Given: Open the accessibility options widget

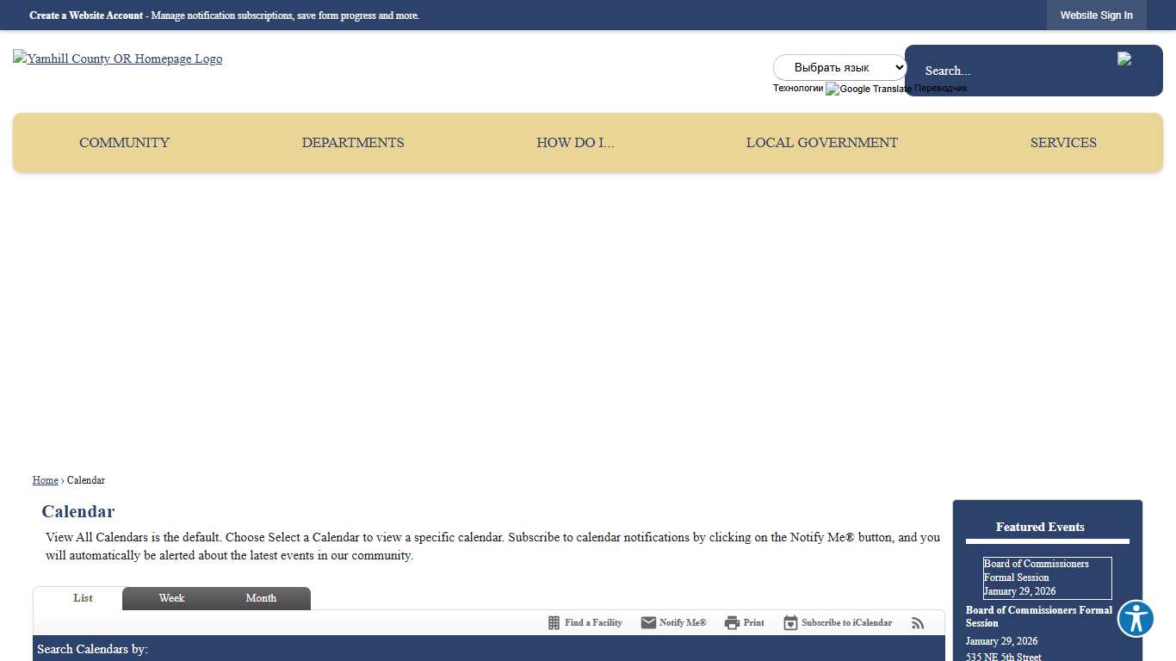Looking at the screenshot, I should [1136, 619].
